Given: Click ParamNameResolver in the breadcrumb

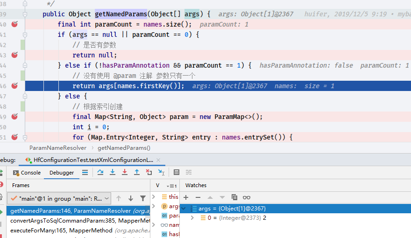Looking at the screenshot, I should 58,148.
